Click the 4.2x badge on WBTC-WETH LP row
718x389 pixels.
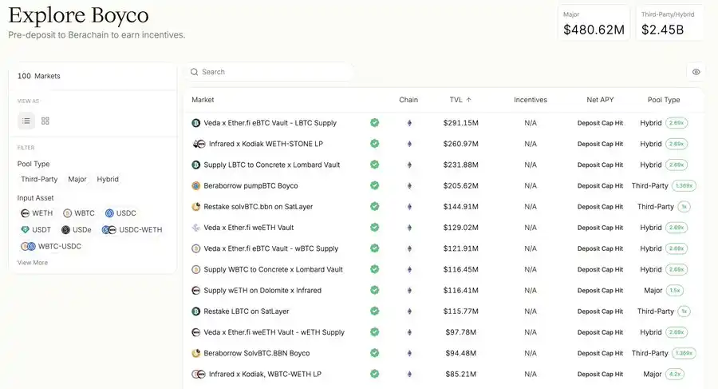tap(674, 374)
